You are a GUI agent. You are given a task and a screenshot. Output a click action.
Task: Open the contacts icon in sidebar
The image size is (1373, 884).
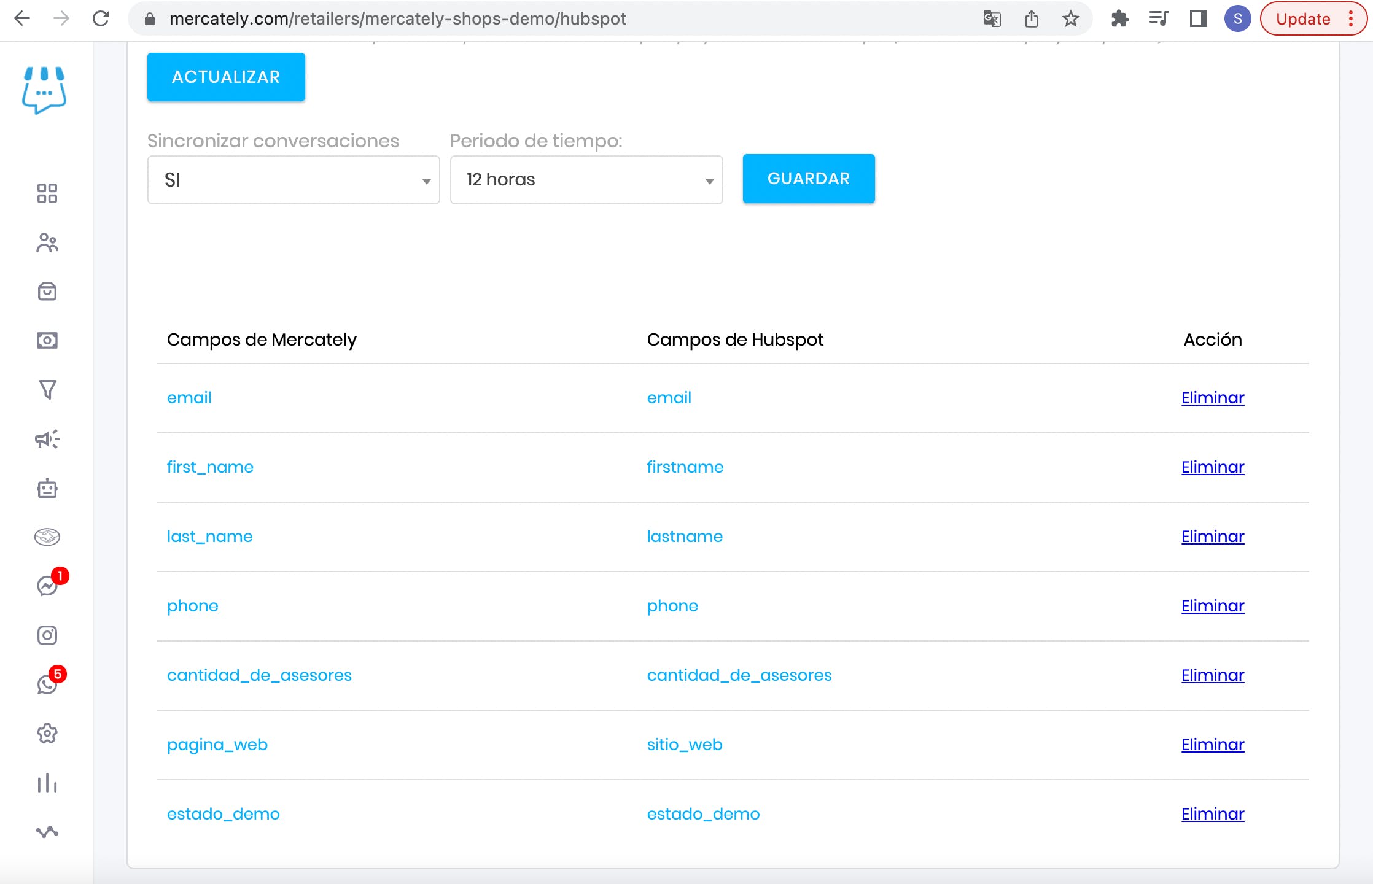[47, 243]
